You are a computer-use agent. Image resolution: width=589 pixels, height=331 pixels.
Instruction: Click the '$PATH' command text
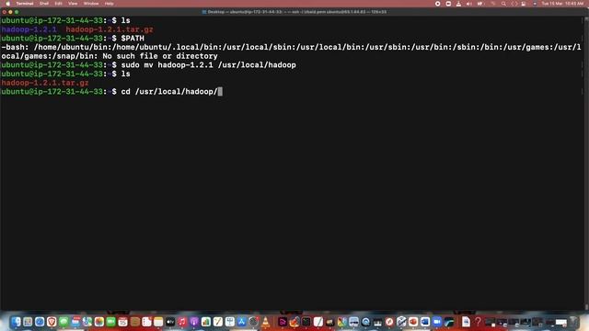(x=133, y=39)
